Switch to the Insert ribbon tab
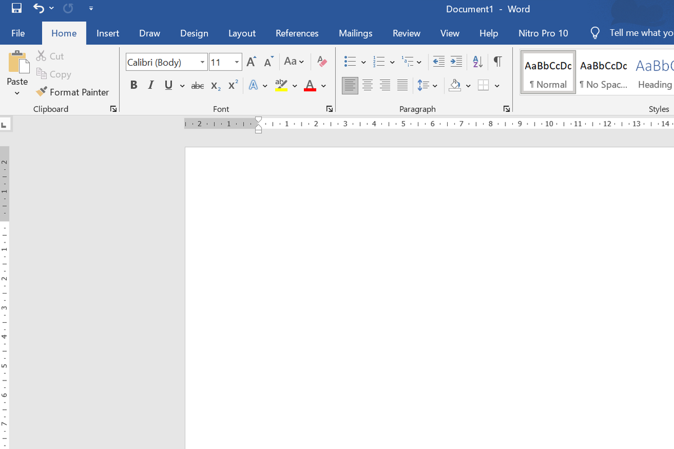This screenshot has width=674, height=449. (108, 33)
